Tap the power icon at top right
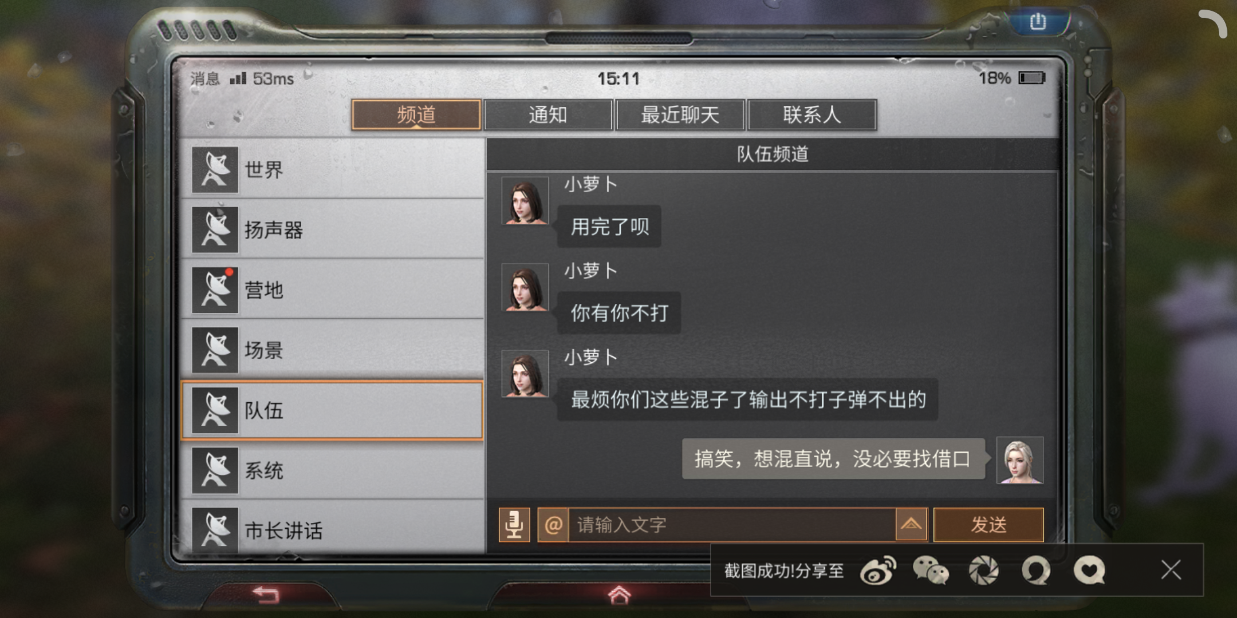 pyautogui.click(x=1038, y=22)
